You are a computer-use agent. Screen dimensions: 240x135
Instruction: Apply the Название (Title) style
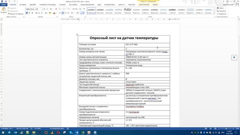127,11
